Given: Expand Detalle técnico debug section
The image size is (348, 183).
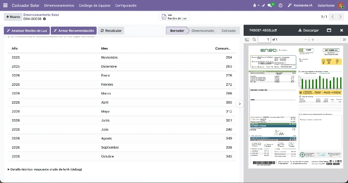Looking at the screenshot, I should pos(45,169).
